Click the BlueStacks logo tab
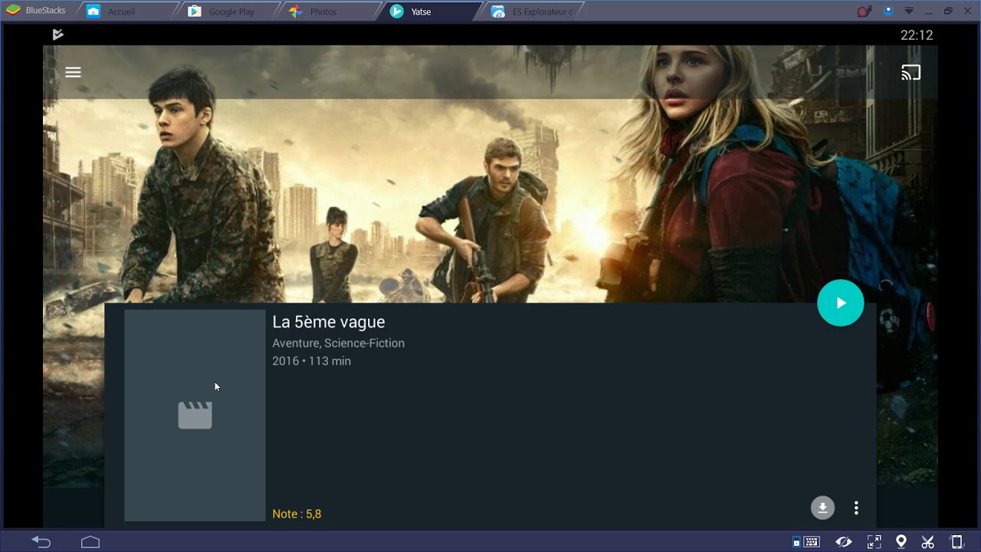Image resolution: width=981 pixels, height=552 pixels. 35,11
